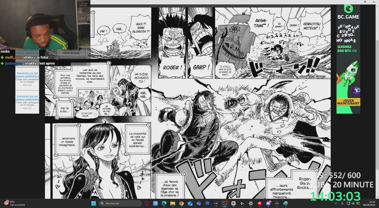The height and width of the screenshot is (208, 379).
Task: Open CapCut from the taskbar
Action: [x=233, y=203]
